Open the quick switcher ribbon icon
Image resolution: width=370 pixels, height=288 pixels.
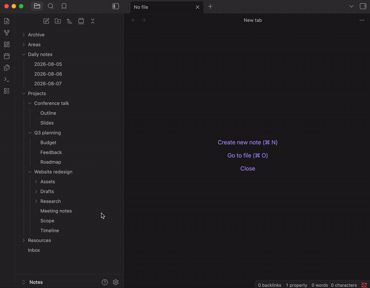[7, 21]
